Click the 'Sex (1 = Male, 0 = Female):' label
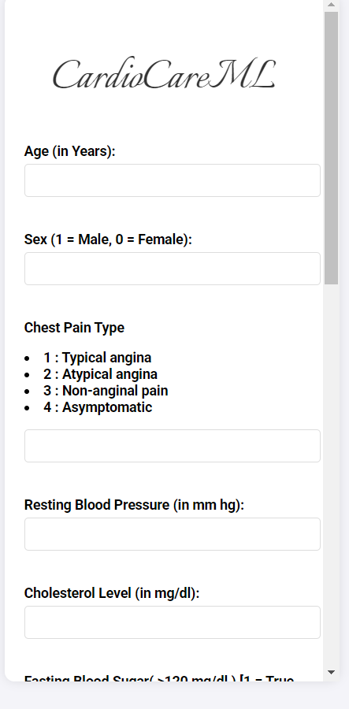 pos(108,239)
